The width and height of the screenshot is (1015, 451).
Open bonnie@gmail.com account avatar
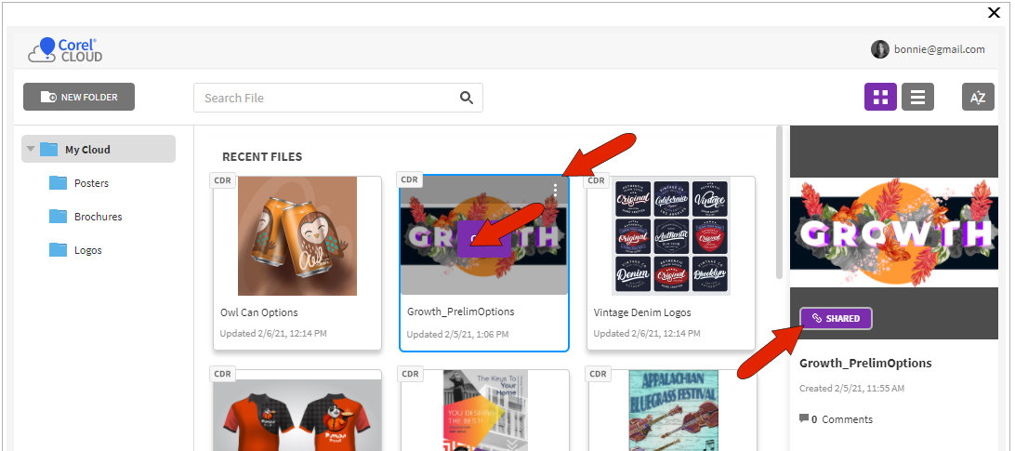click(879, 49)
